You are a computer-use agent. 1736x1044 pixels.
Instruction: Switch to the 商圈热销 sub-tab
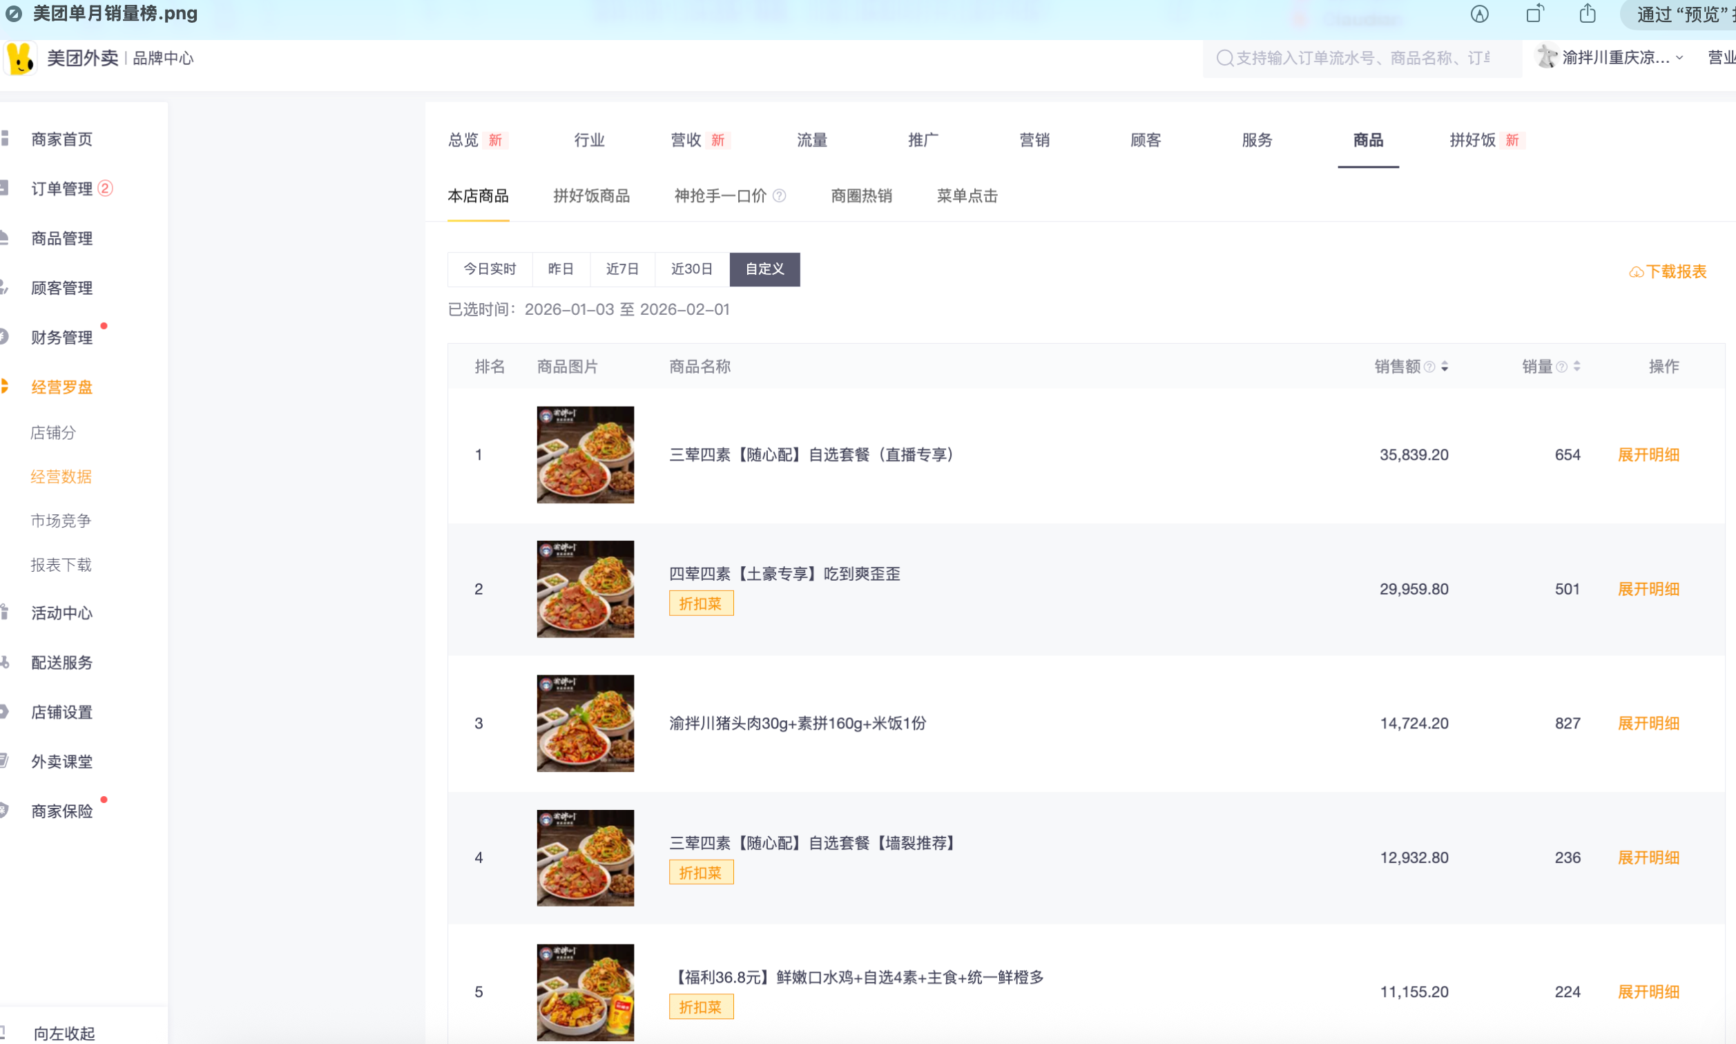click(861, 196)
